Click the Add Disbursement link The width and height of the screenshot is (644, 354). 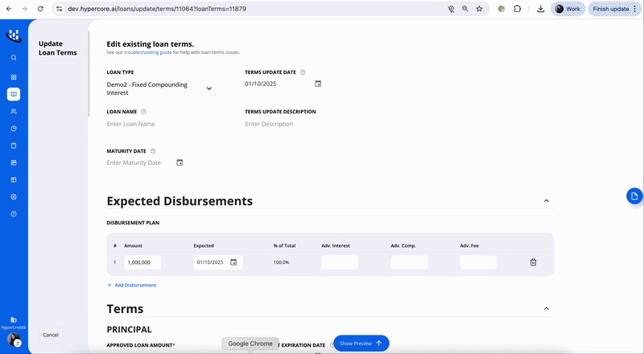(x=132, y=285)
